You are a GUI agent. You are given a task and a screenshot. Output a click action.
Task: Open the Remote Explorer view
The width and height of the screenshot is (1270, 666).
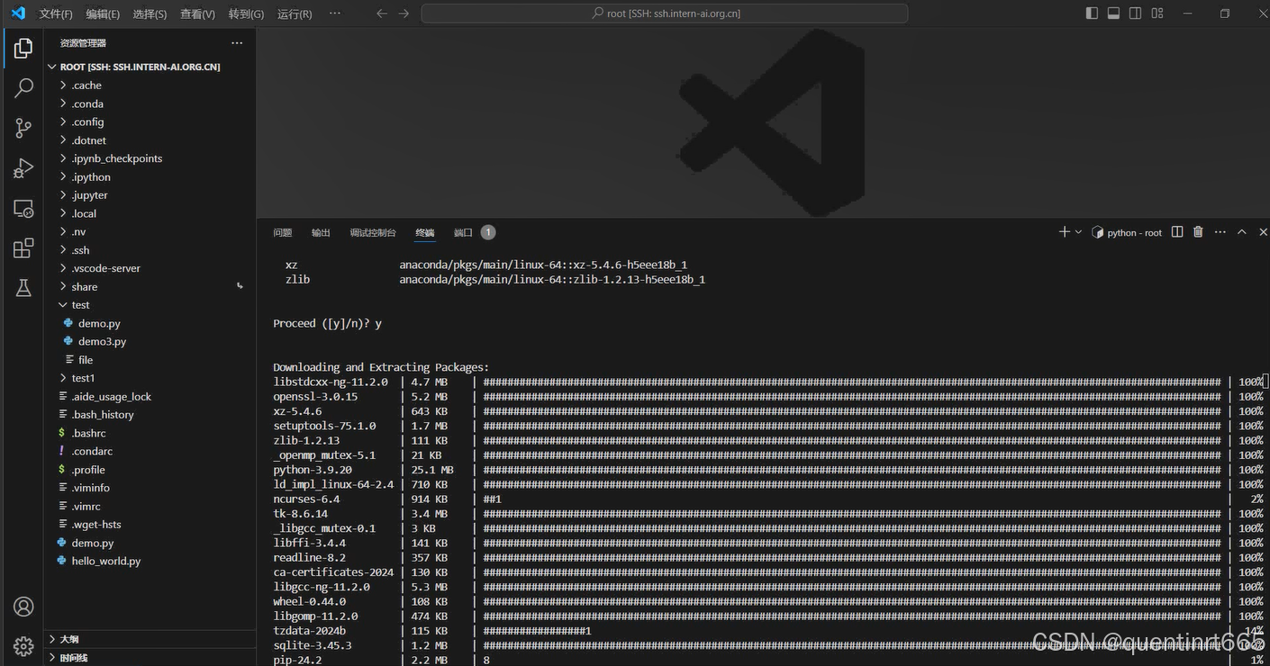click(23, 208)
